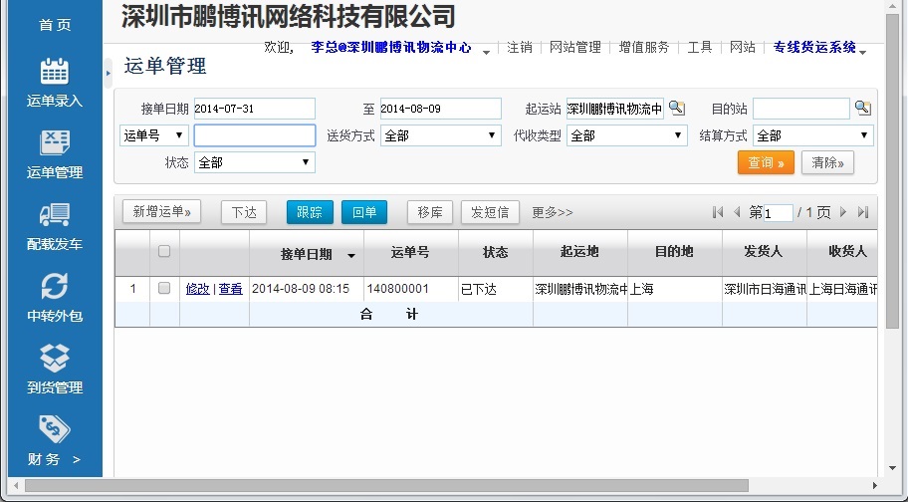Viewport: 908px width, 502px height.
Task: Click the empty 目的站 input field
Action: pyautogui.click(x=801, y=109)
